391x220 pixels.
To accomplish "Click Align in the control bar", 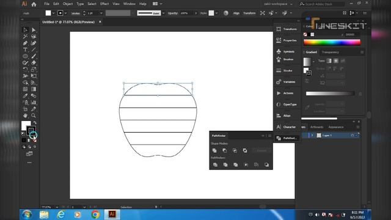I will (236, 13).
